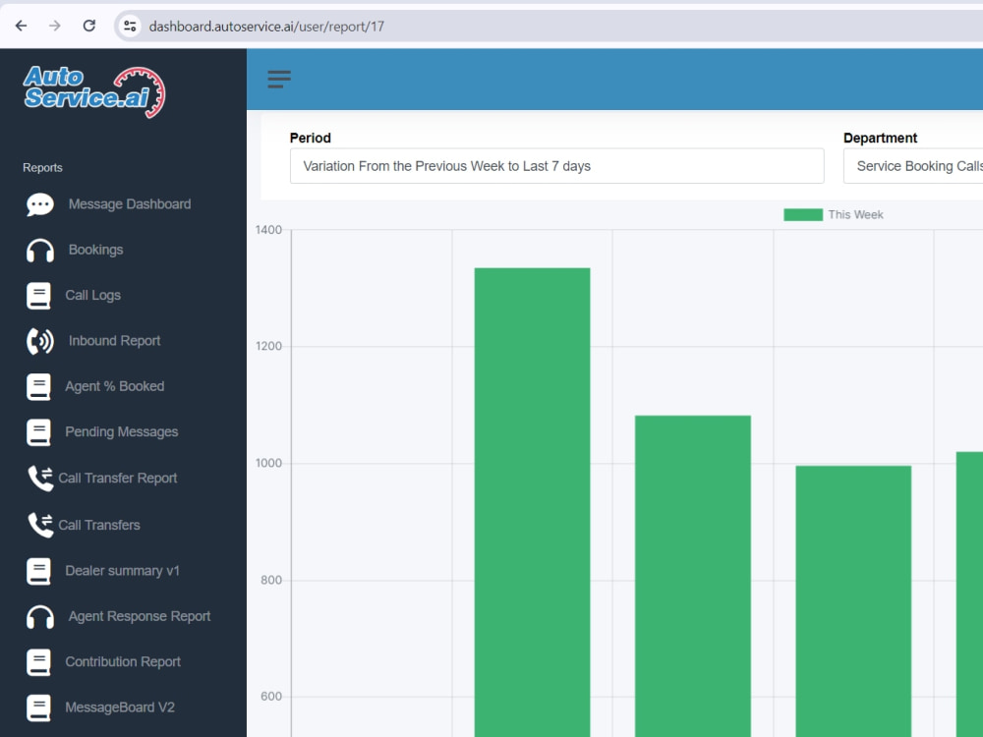
Task: Open Pending Messages
Action: (x=122, y=431)
